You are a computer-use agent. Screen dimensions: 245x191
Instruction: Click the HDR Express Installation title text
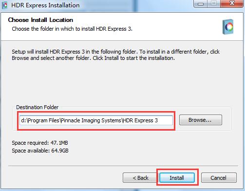tap(45, 5)
